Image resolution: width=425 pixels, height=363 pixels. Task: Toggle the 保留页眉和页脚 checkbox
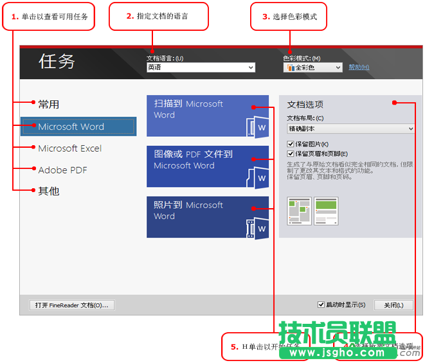coord(290,154)
